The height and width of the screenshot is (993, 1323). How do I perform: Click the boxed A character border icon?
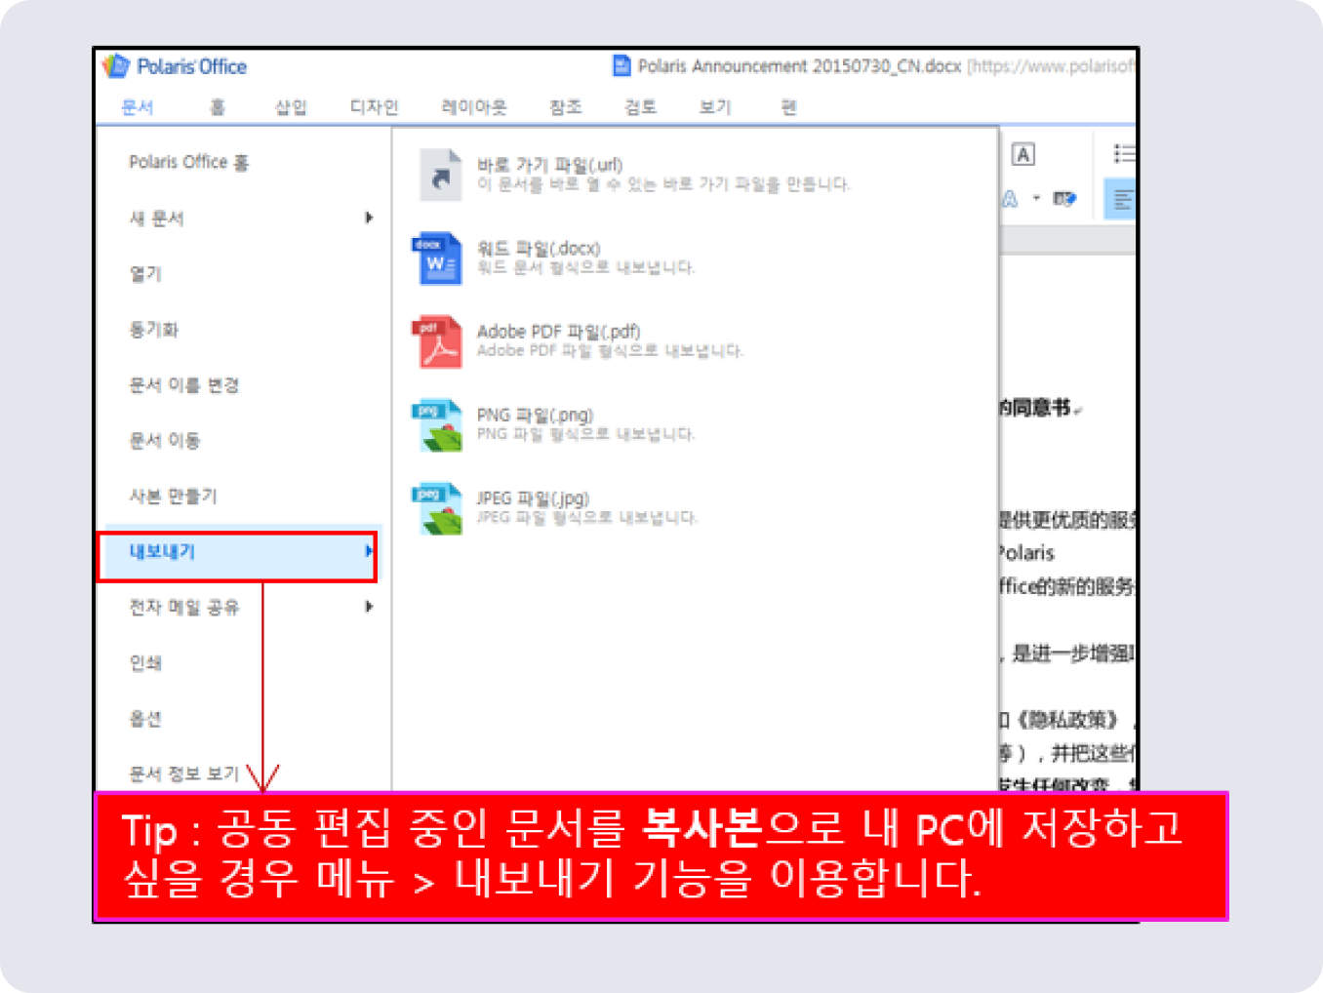[1022, 154]
